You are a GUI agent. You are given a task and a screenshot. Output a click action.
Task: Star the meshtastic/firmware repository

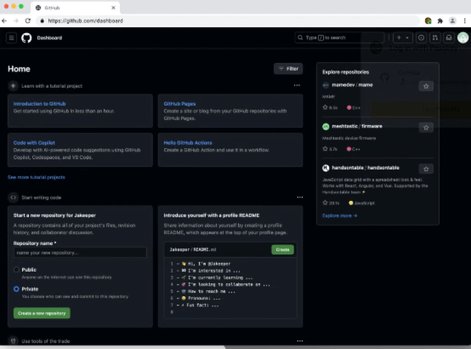point(426,128)
